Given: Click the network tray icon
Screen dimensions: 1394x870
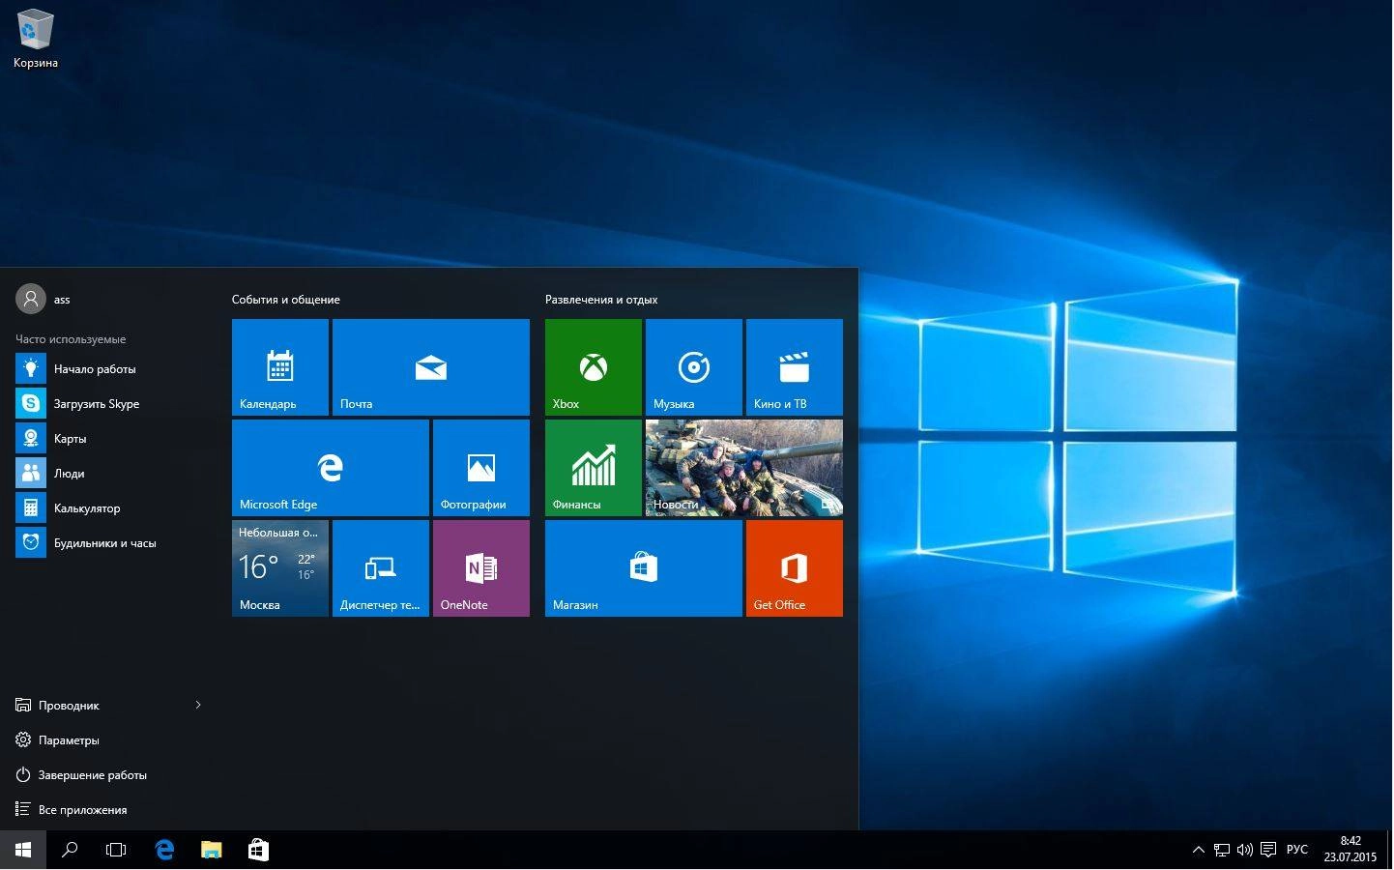Looking at the screenshot, I should click(x=1222, y=851).
